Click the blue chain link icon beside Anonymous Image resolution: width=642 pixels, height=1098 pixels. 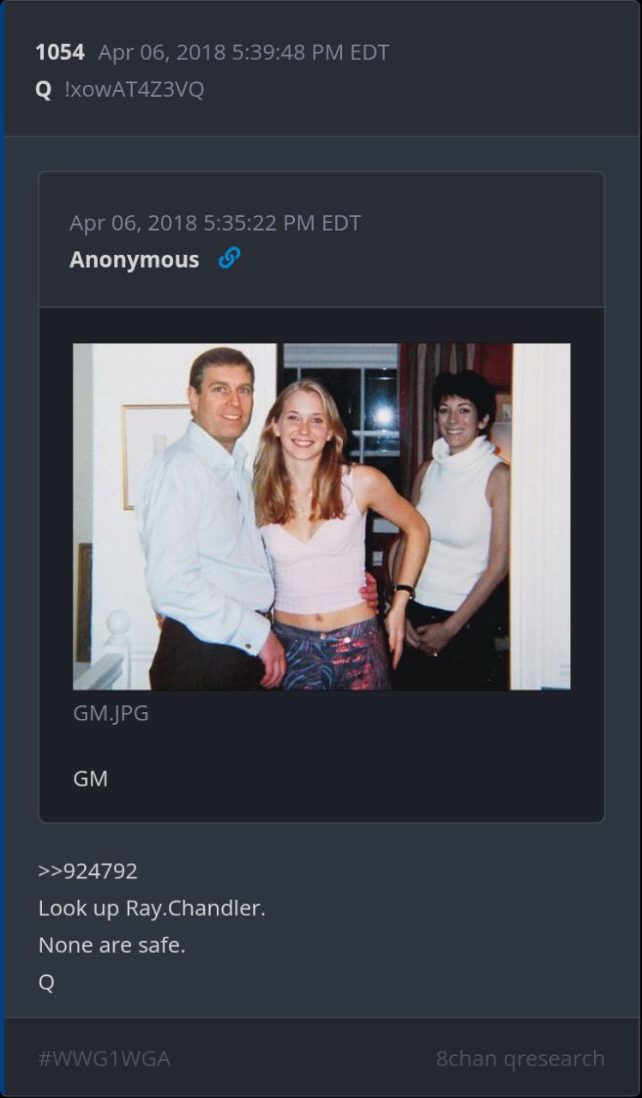click(229, 258)
